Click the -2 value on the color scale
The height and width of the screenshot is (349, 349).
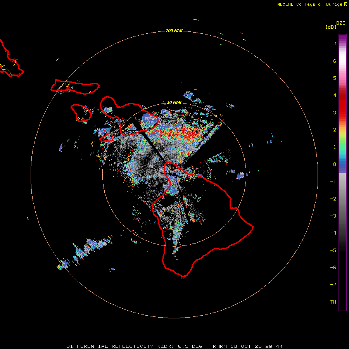(333, 199)
